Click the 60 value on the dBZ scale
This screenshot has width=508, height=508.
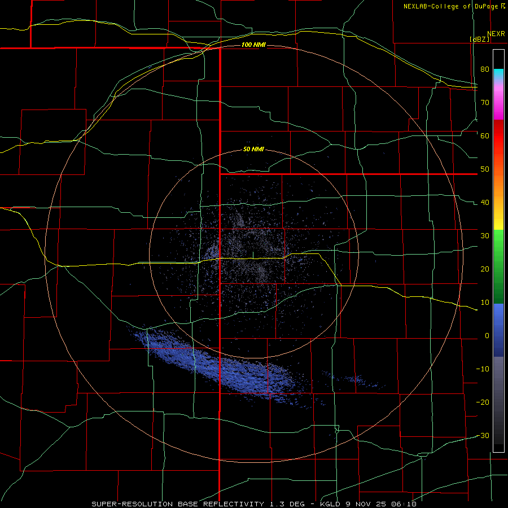(485, 136)
